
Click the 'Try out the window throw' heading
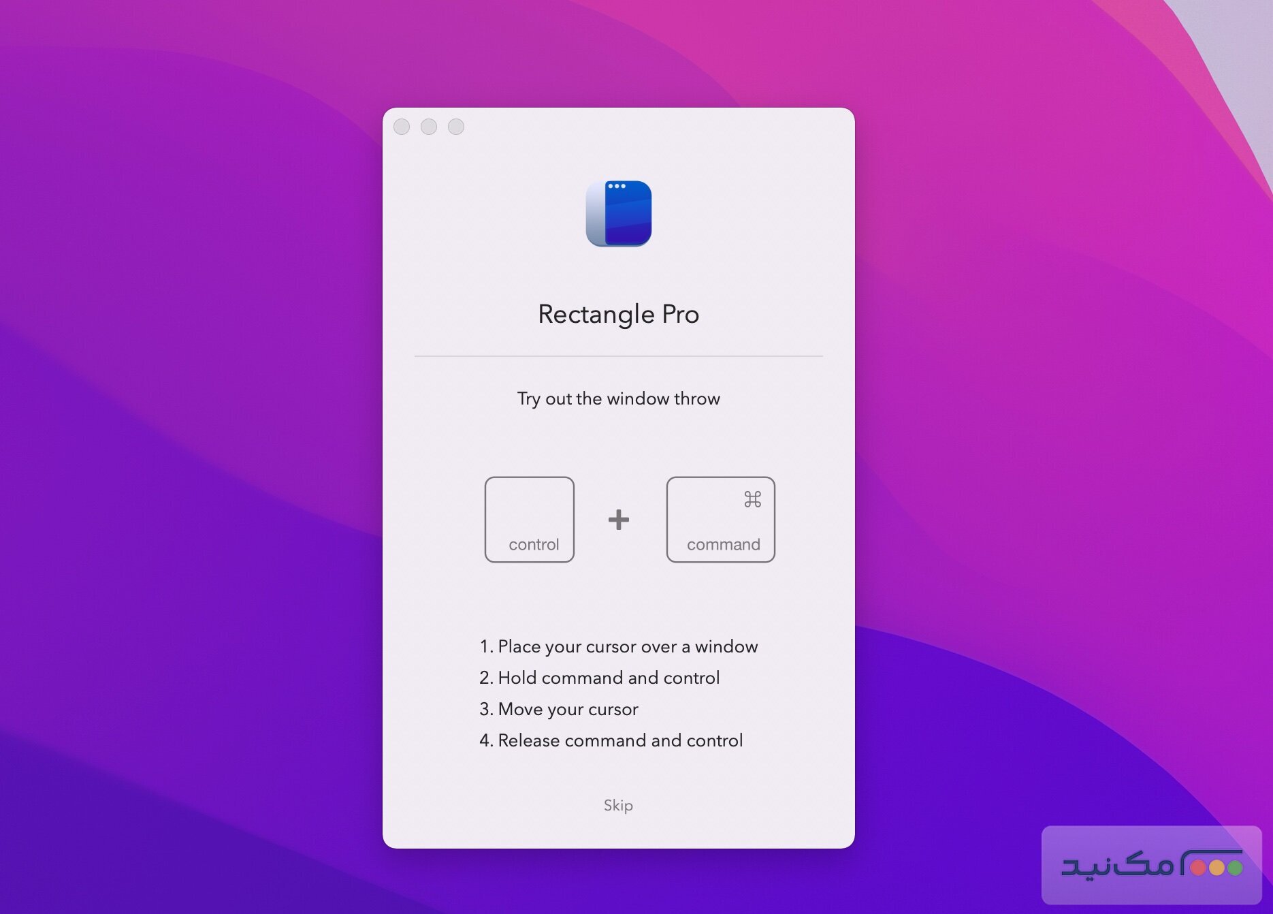tap(618, 398)
